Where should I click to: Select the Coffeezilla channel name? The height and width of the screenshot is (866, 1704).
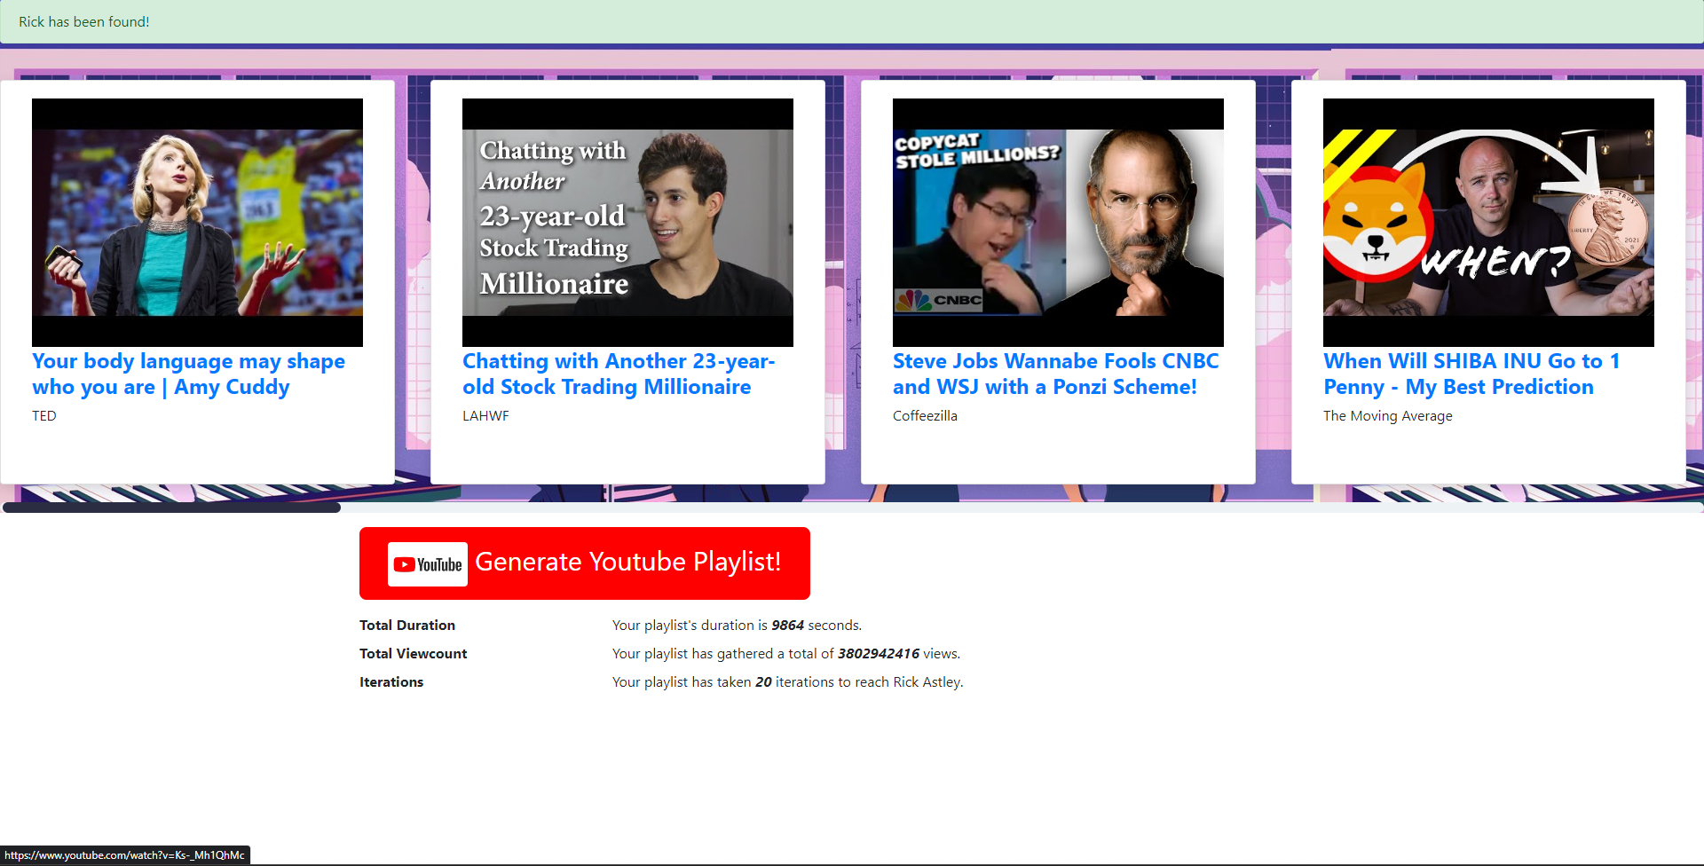pos(925,416)
